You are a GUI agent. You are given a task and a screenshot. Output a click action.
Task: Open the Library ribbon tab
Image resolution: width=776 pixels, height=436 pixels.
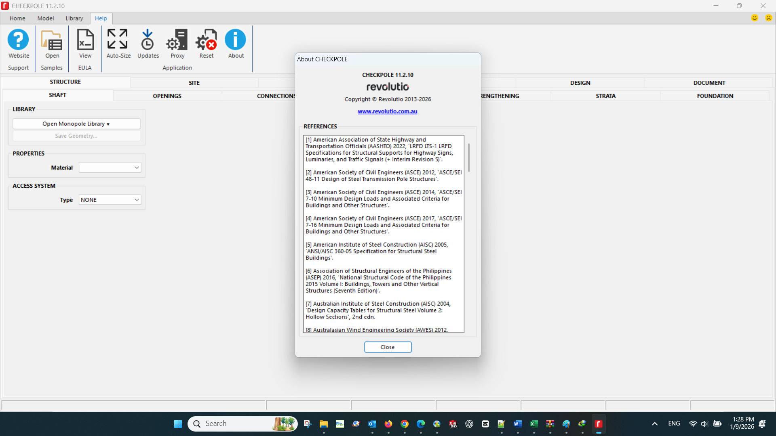click(x=74, y=18)
